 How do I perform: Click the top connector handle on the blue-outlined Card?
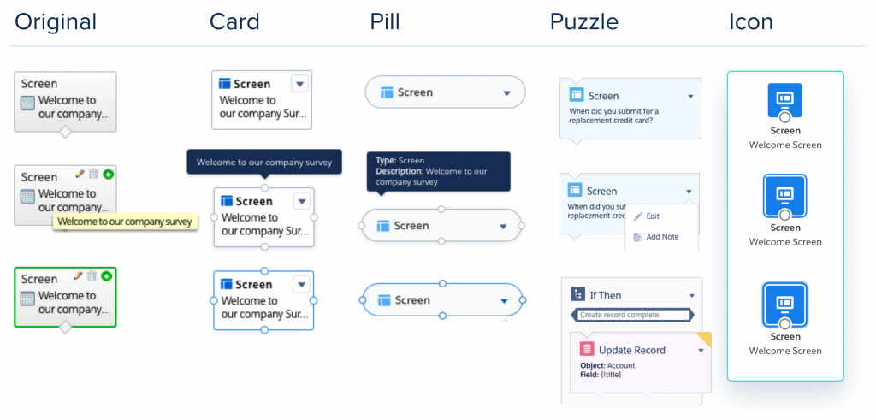pyautogui.click(x=263, y=272)
